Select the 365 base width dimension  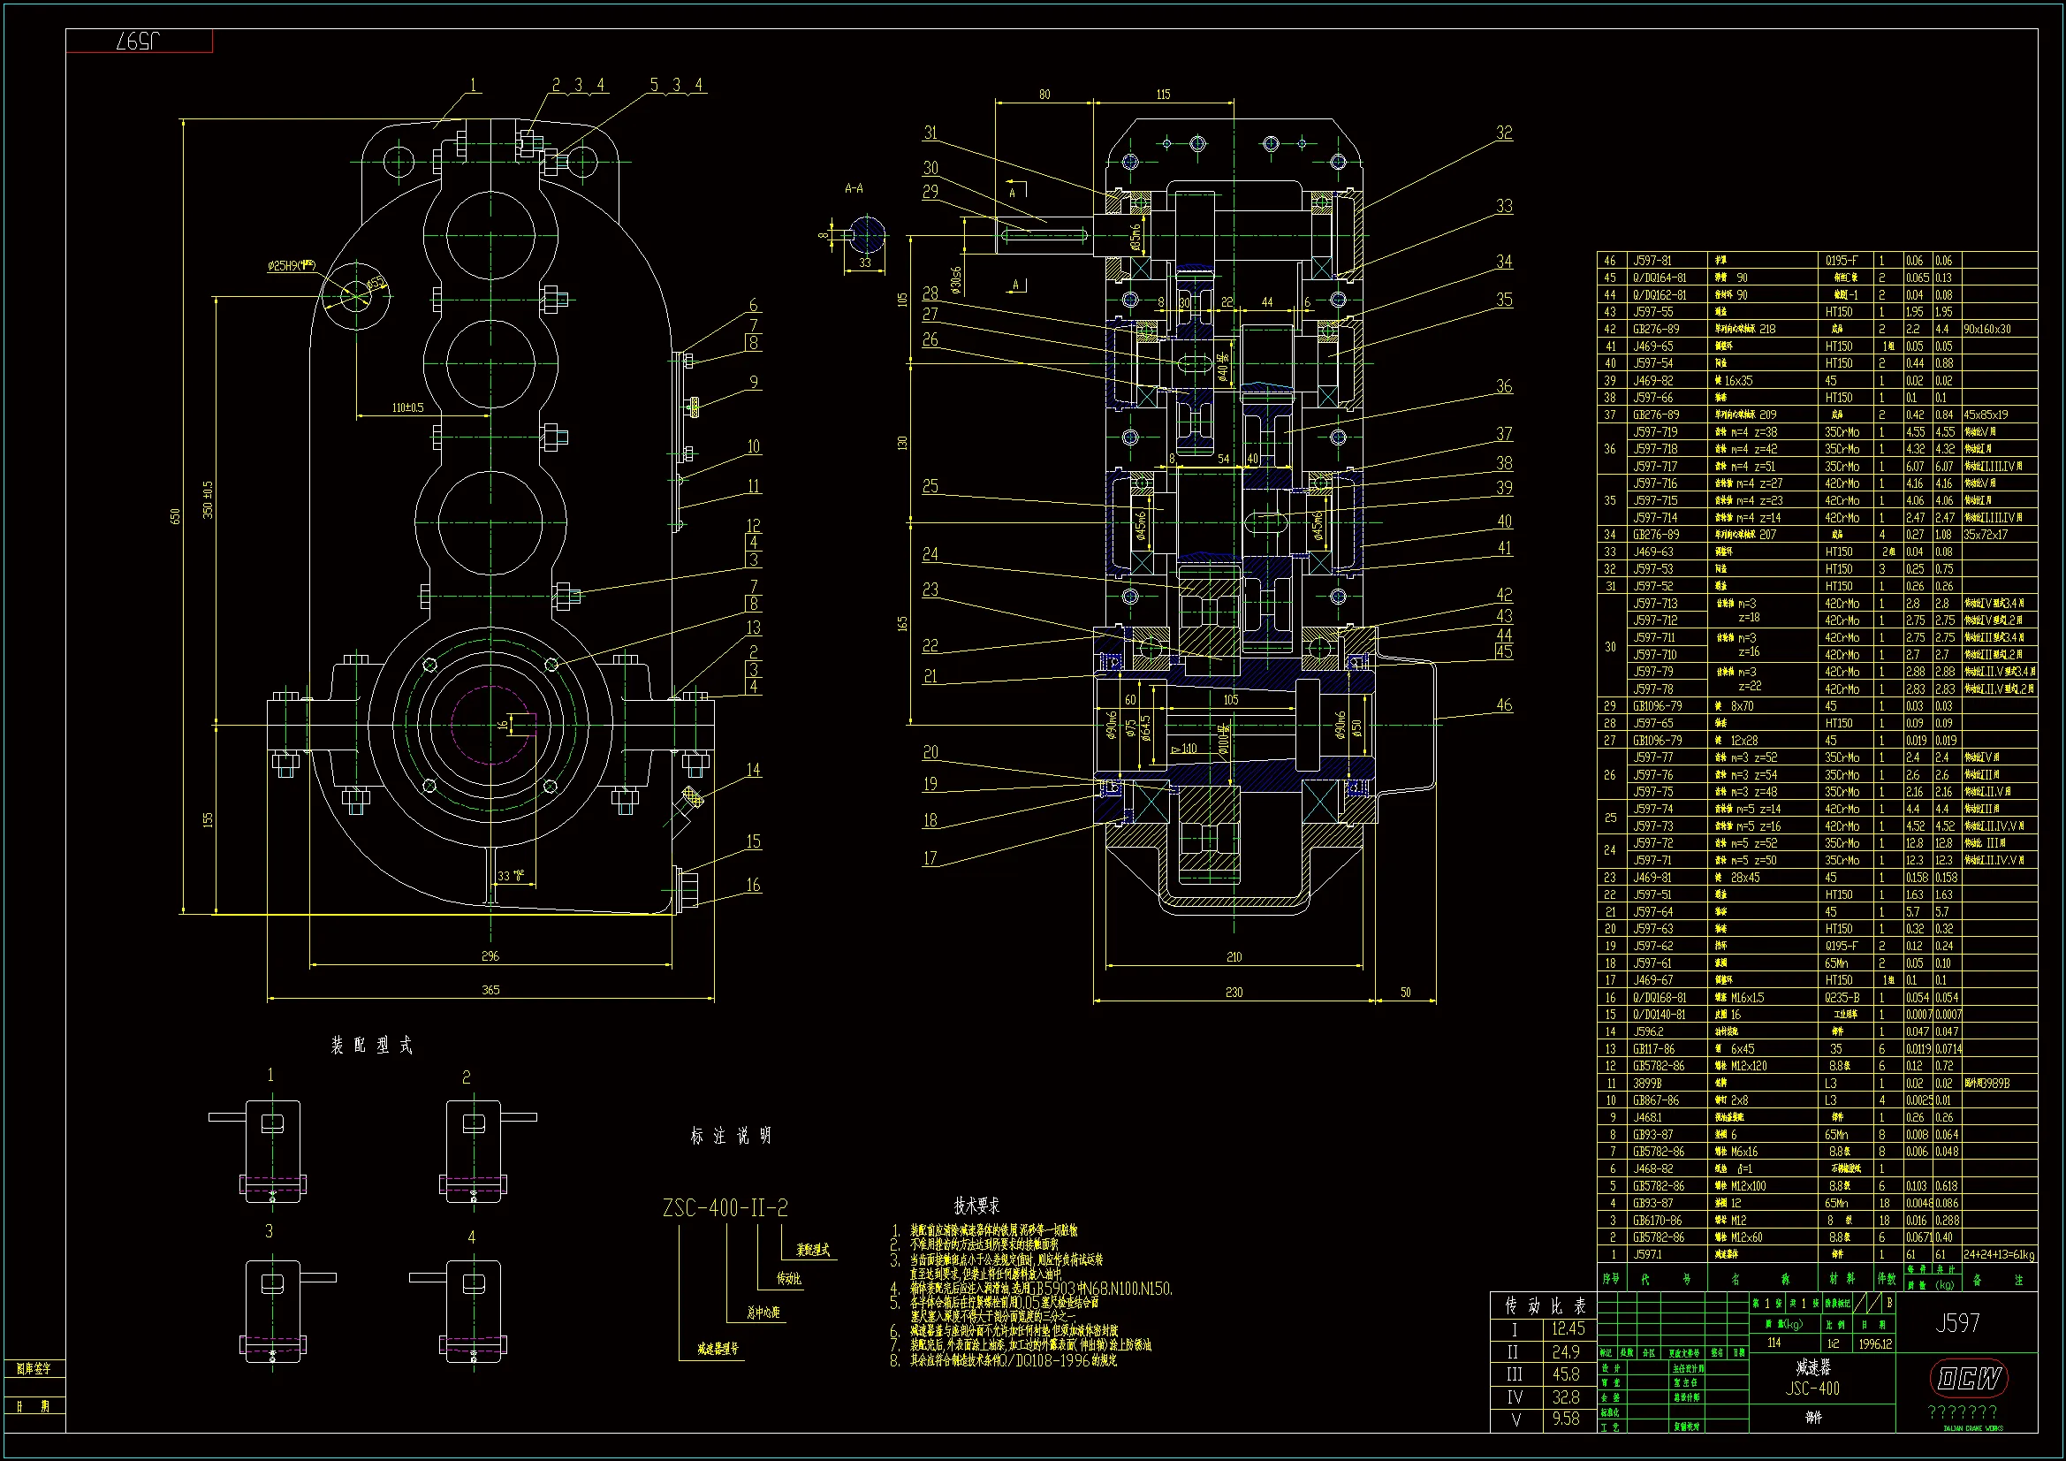[x=490, y=990]
